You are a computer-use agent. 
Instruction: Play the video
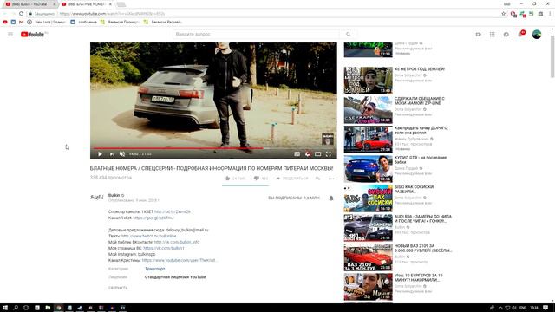tap(100, 154)
